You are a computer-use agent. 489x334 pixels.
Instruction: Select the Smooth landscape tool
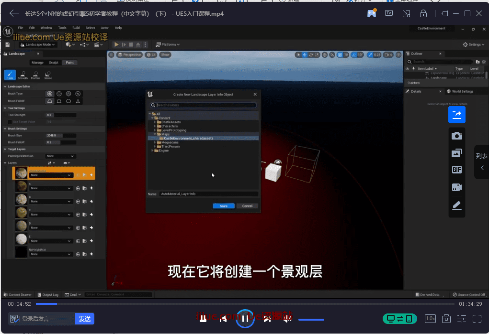click(x=23, y=75)
